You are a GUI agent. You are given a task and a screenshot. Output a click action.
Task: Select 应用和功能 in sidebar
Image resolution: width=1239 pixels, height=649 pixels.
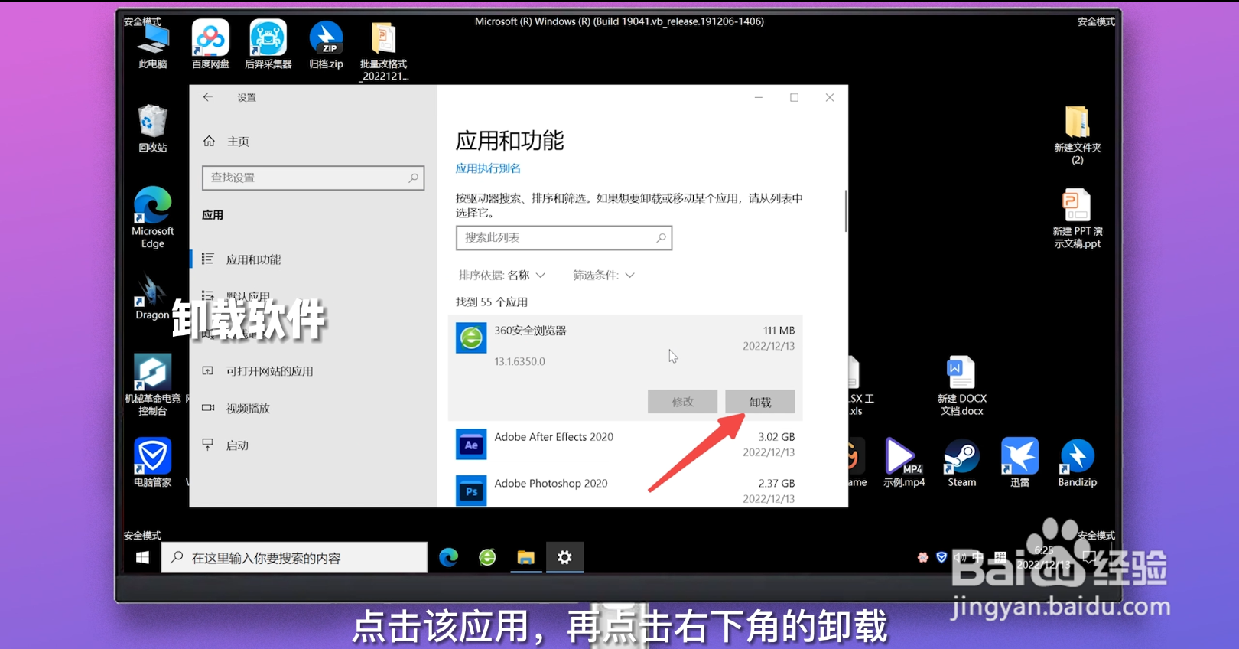click(314, 259)
